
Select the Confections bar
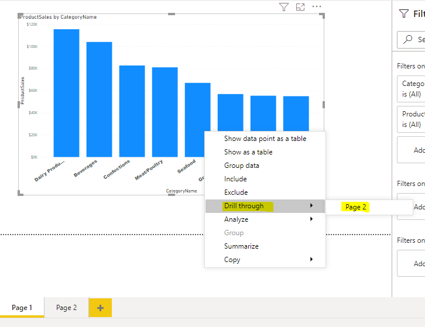(x=132, y=111)
